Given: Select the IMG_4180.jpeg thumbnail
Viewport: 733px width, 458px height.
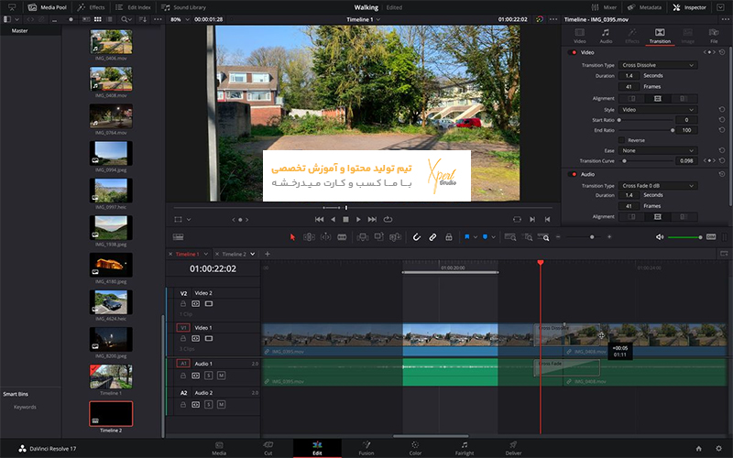Looking at the screenshot, I should coord(111,265).
